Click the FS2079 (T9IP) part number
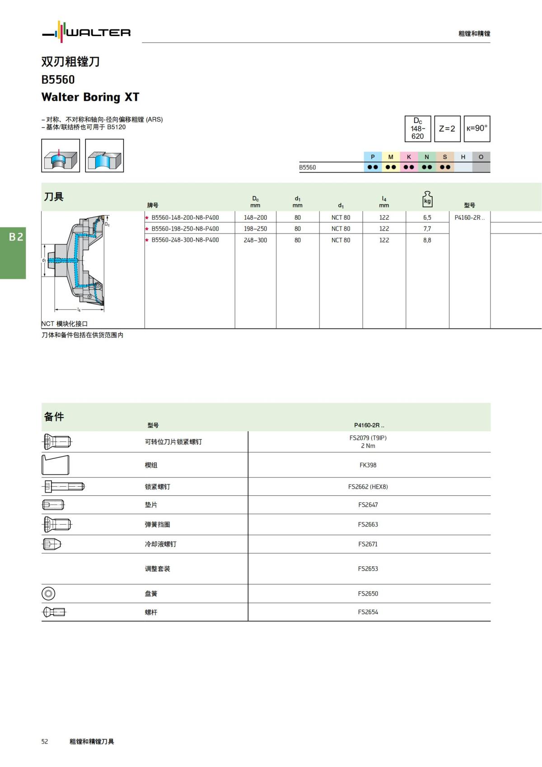 click(368, 438)
